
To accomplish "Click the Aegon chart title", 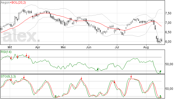I will coord(5,3).
